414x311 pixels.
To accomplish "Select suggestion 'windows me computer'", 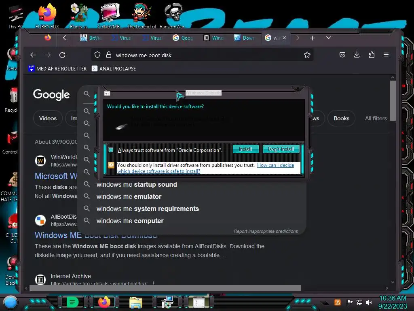I will click(130, 221).
